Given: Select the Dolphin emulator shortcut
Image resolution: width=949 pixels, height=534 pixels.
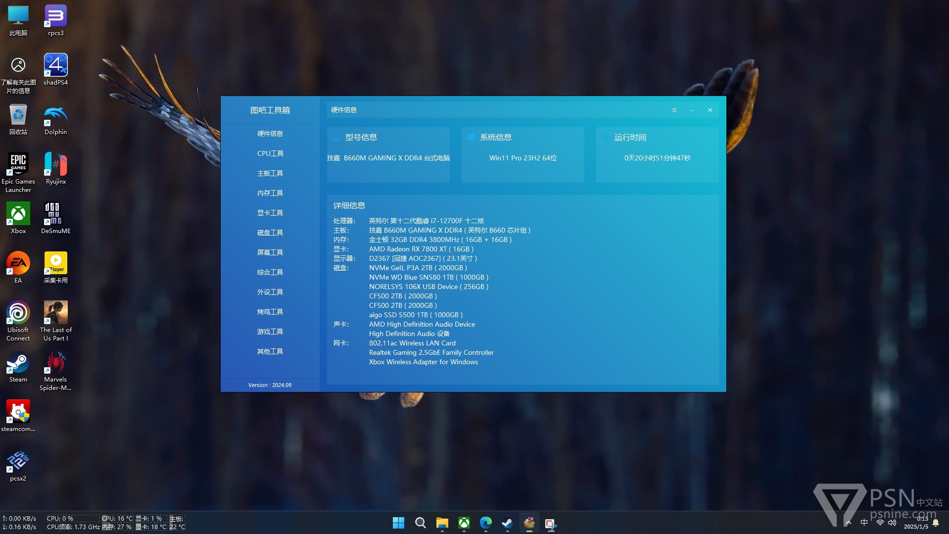Looking at the screenshot, I should click(55, 119).
